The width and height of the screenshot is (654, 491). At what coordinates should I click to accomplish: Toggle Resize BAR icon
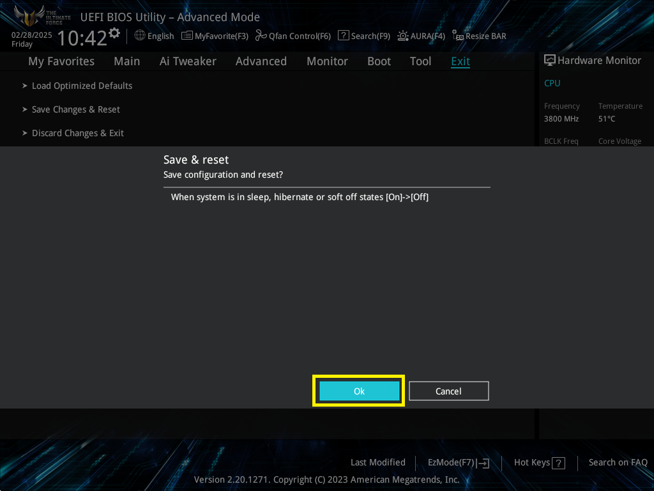(458, 36)
